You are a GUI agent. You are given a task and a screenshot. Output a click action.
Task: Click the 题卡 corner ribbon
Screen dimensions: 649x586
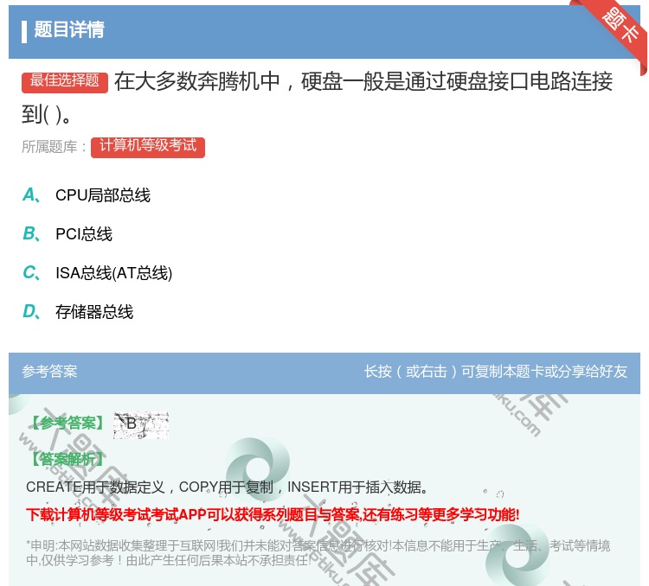point(619,26)
